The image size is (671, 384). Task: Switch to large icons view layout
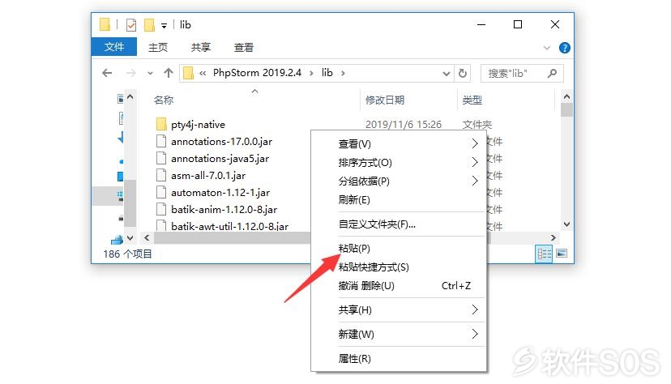coord(562,254)
